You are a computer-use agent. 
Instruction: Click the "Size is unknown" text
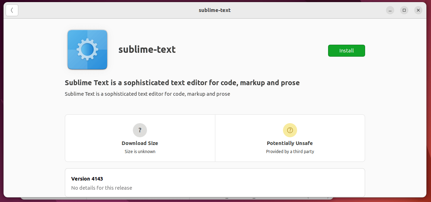(x=140, y=152)
